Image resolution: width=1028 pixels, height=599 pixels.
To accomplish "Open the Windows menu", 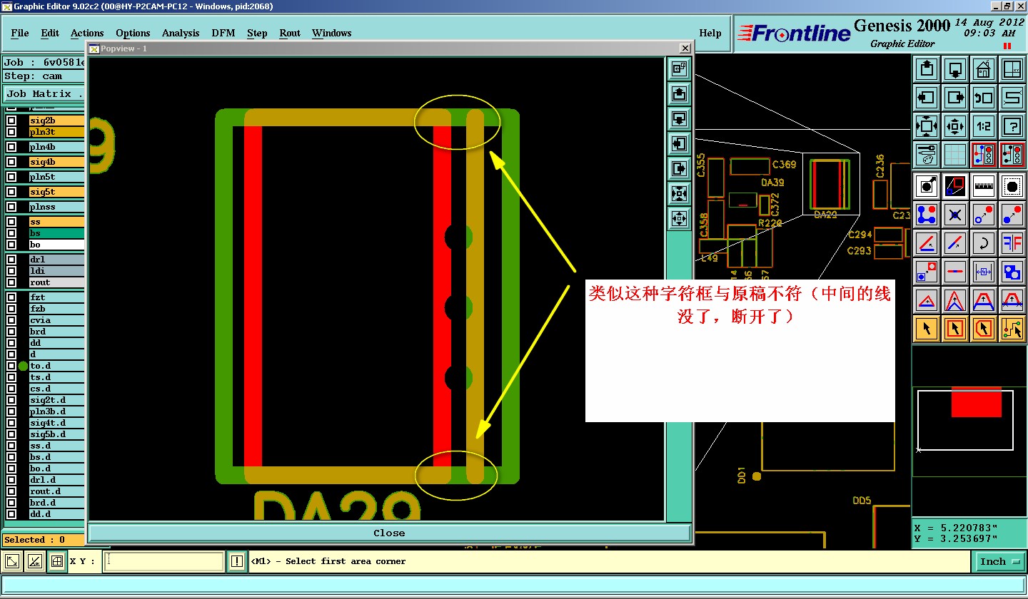I will pyautogui.click(x=332, y=33).
